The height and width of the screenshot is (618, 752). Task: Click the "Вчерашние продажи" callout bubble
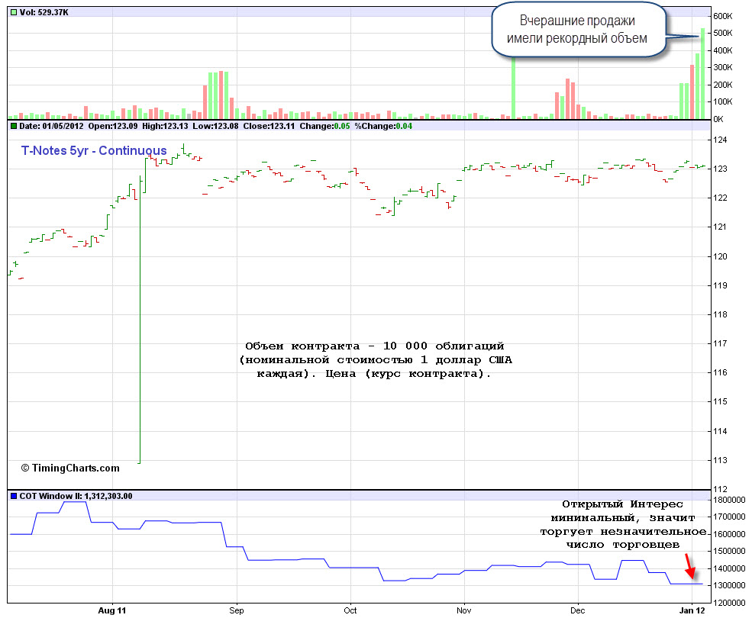point(577,31)
